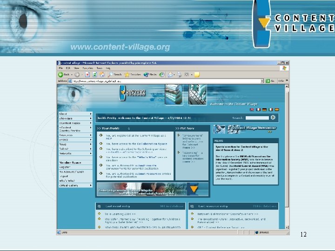Screen dimensions: 335x251
Task: Click the Mail envelope toolbar icon
Action: pos(170,74)
